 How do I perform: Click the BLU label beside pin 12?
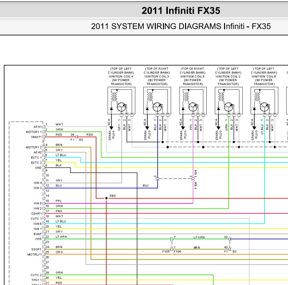click(59, 186)
